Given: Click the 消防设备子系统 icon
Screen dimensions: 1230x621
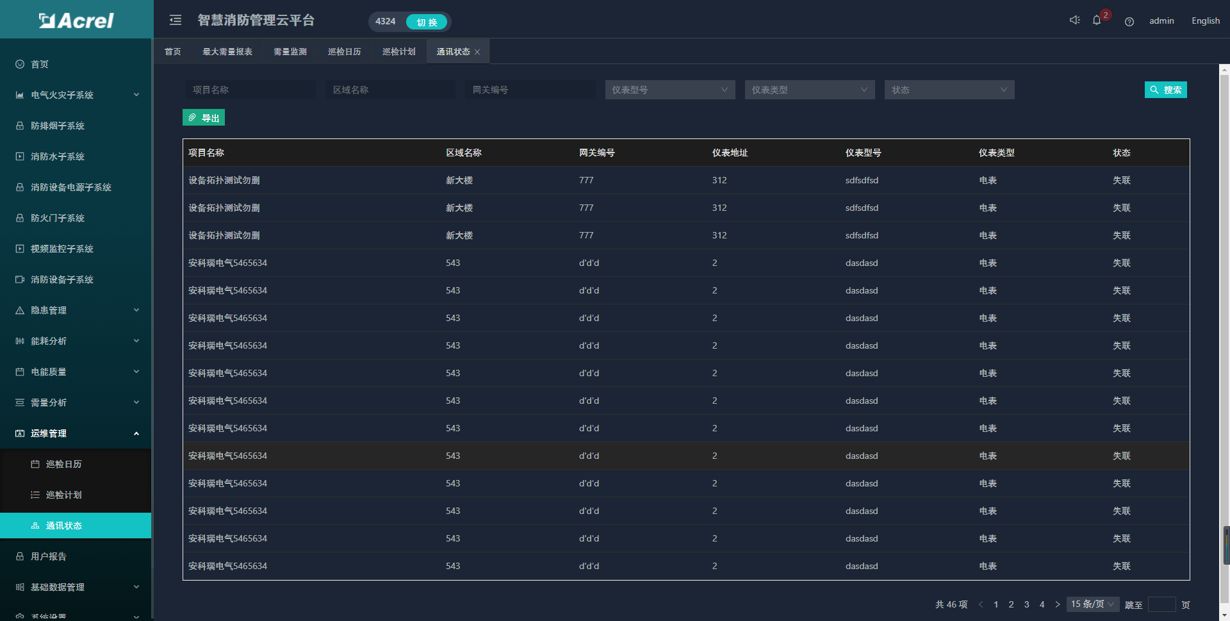Looking at the screenshot, I should tap(20, 279).
